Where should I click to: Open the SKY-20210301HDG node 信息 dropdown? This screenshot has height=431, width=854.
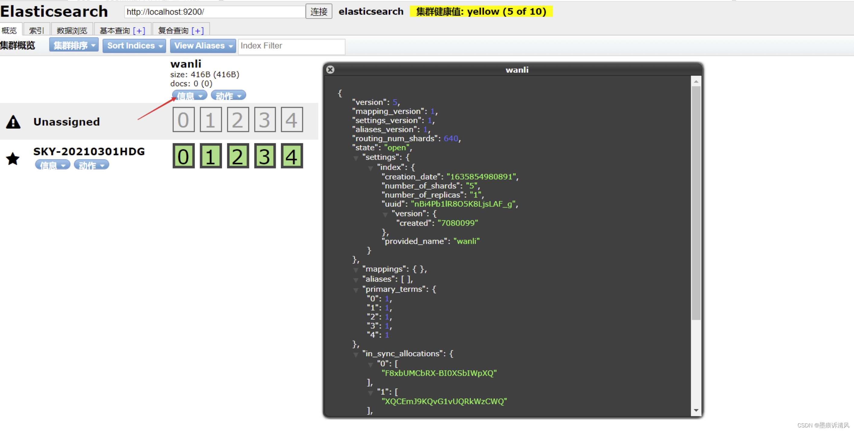(x=53, y=165)
